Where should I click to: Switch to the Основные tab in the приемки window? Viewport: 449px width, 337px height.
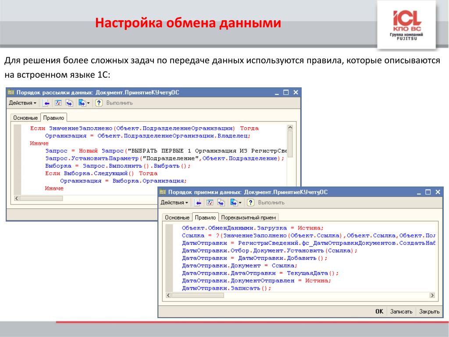[x=177, y=218]
